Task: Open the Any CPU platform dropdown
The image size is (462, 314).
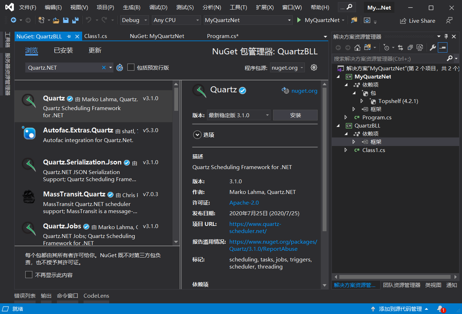Action: click(x=176, y=20)
